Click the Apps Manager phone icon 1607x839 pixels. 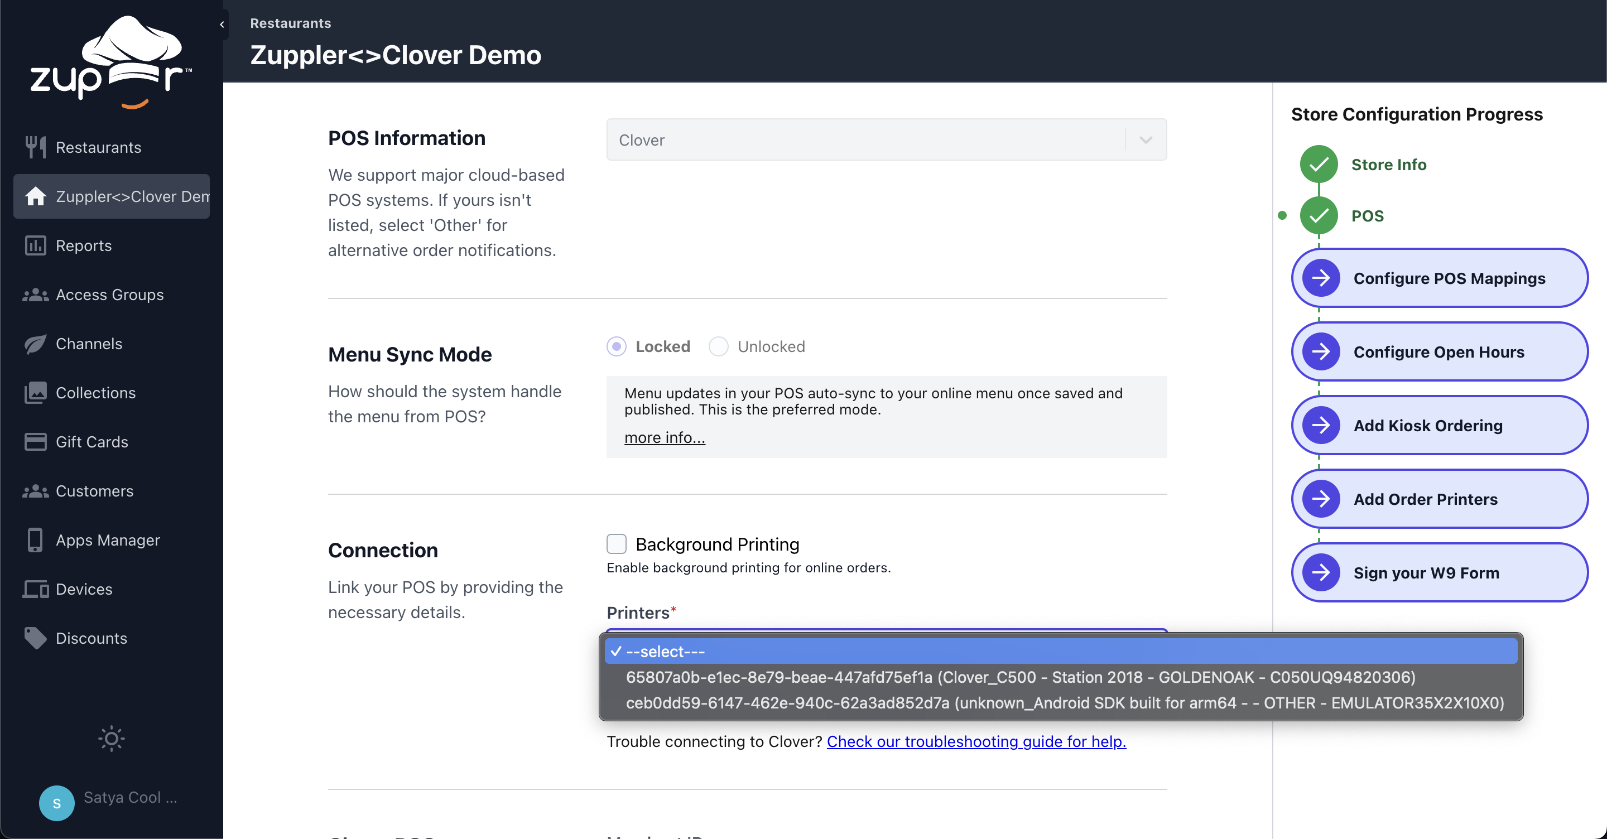click(35, 539)
